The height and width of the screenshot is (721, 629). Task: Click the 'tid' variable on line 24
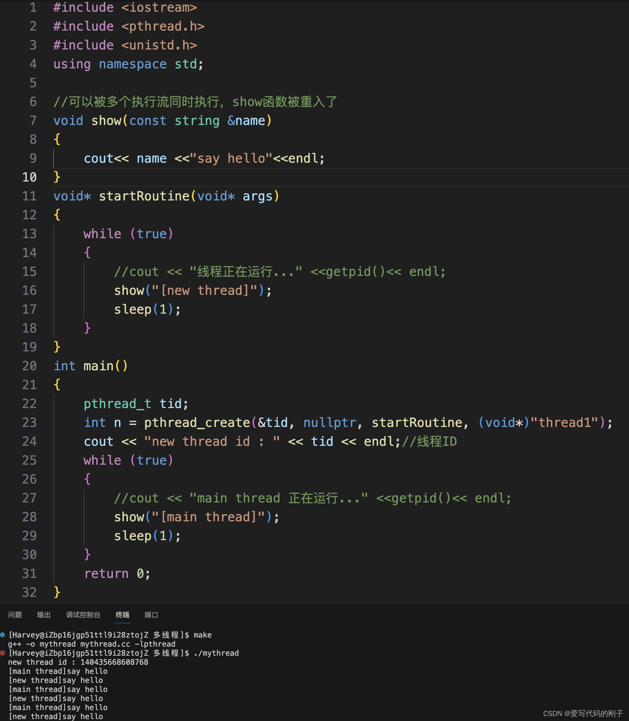tap(322, 441)
